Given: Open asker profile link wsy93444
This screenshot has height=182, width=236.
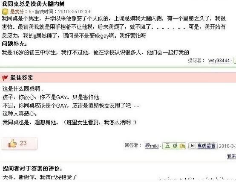Looking at the screenshot, I should click(x=219, y=61).
